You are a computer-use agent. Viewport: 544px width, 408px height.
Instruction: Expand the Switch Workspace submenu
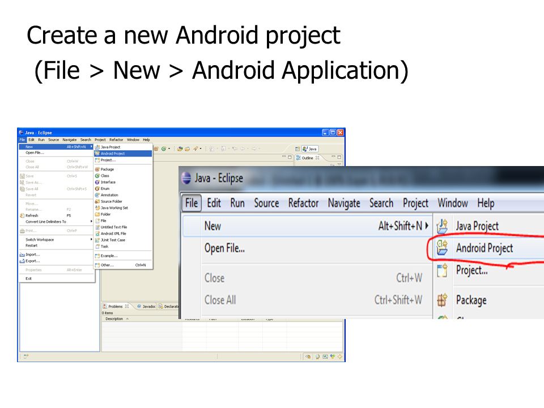(56, 239)
